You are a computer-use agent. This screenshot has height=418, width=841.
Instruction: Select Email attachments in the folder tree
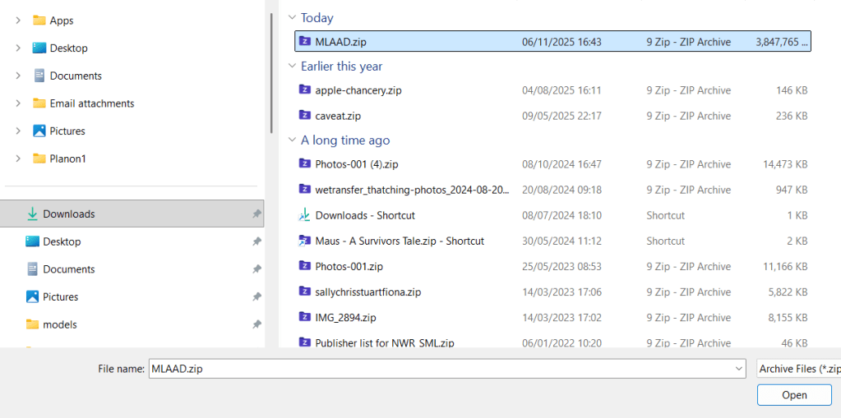coord(91,103)
